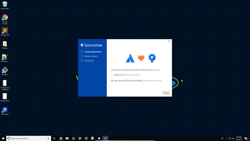Close the Sourcetree setup dialog
250x141 pixels.
point(169,41)
